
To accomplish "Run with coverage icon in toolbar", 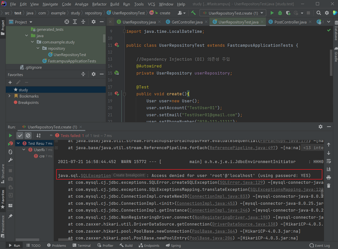I will coord(288,13).
